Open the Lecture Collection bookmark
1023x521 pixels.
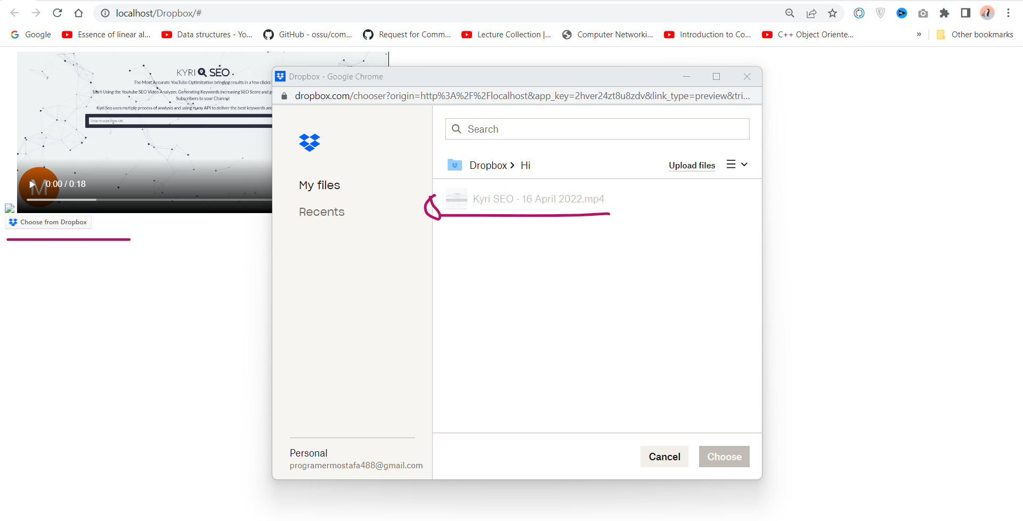pos(507,35)
